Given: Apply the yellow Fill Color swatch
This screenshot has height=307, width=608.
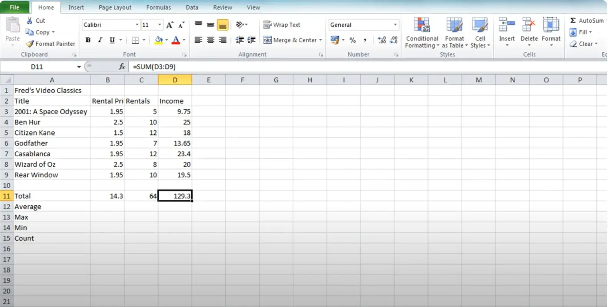Looking at the screenshot, I should coord(159,40).
